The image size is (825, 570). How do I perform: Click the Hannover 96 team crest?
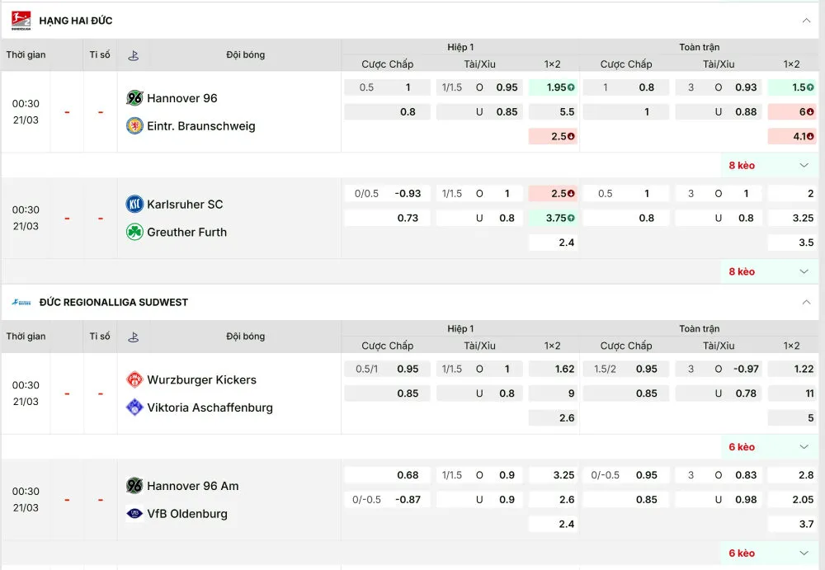pyautogui.click(x=134, y=98)
